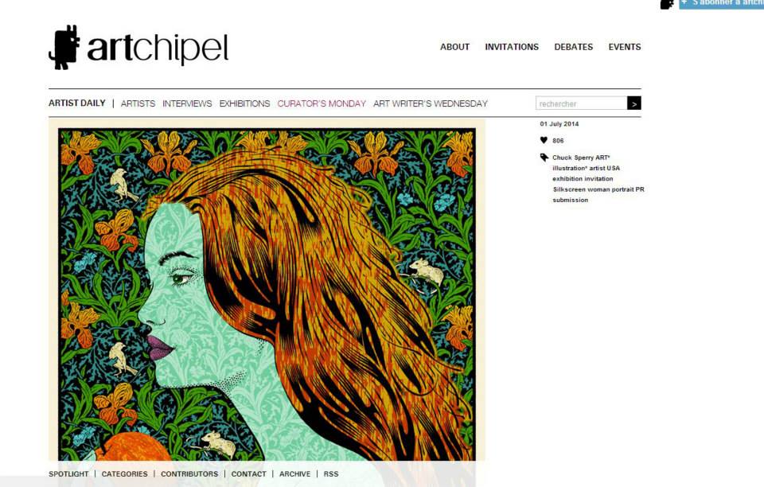Select the ARTISTS tab
This screenshot has height=487, width=764.
tap(138, 103)
